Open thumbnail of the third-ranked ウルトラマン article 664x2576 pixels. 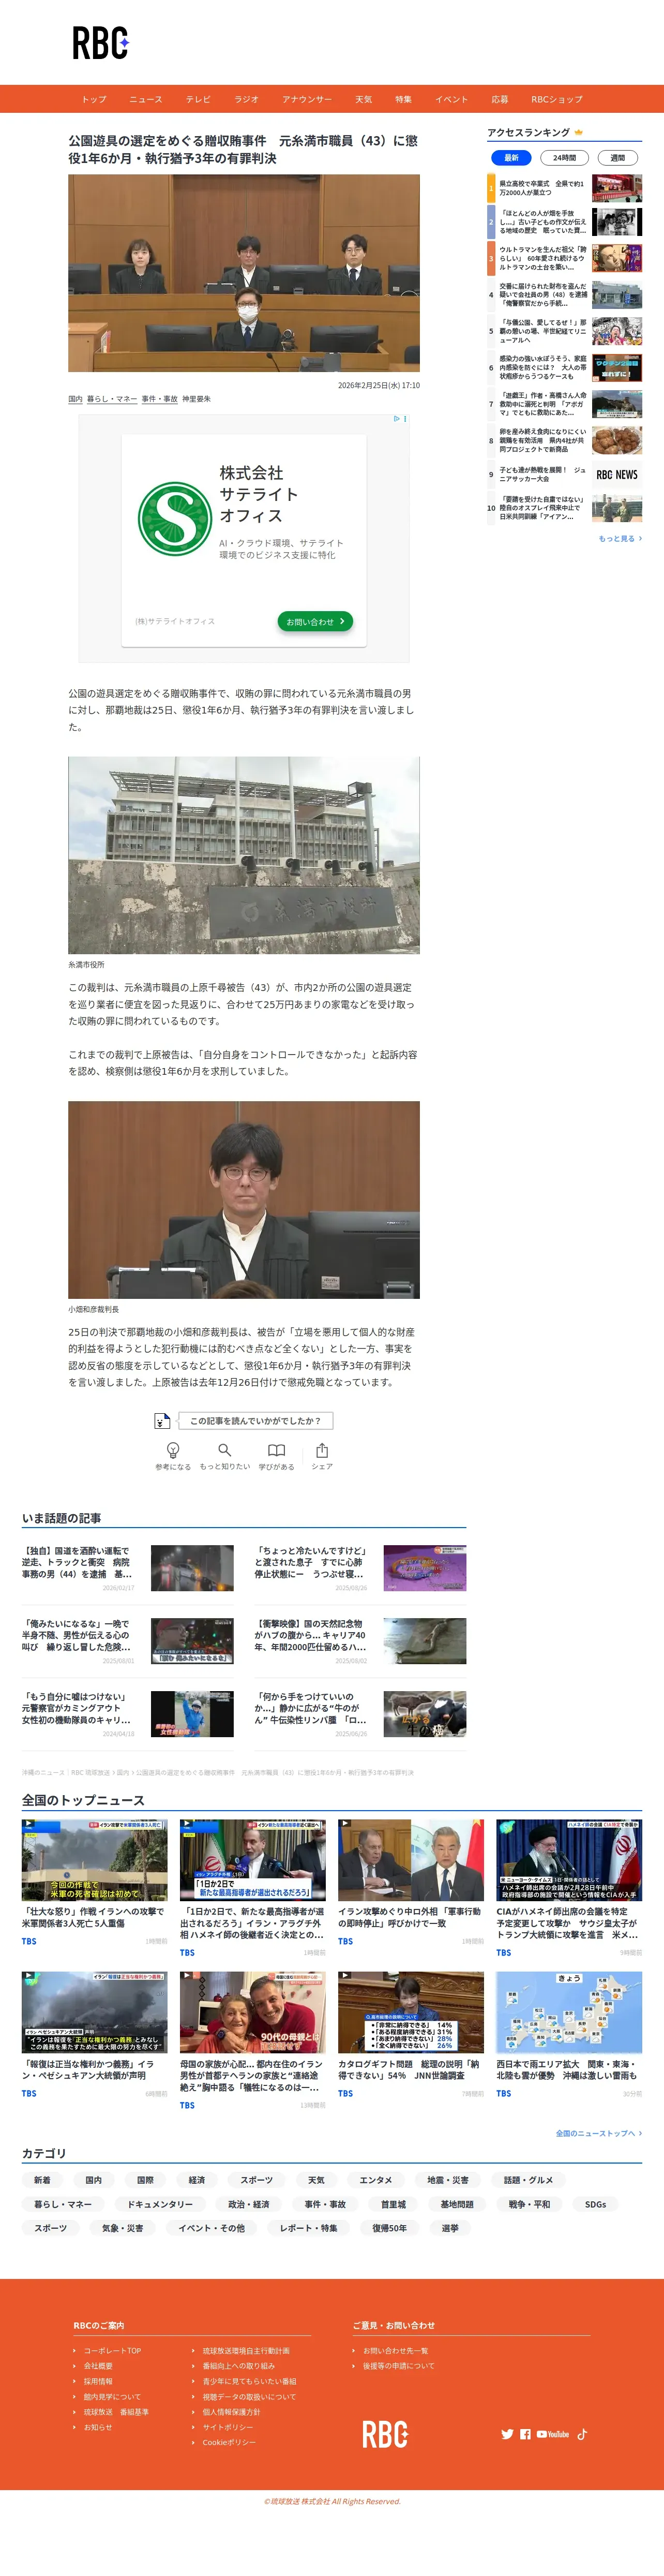[x=617, y=258]
